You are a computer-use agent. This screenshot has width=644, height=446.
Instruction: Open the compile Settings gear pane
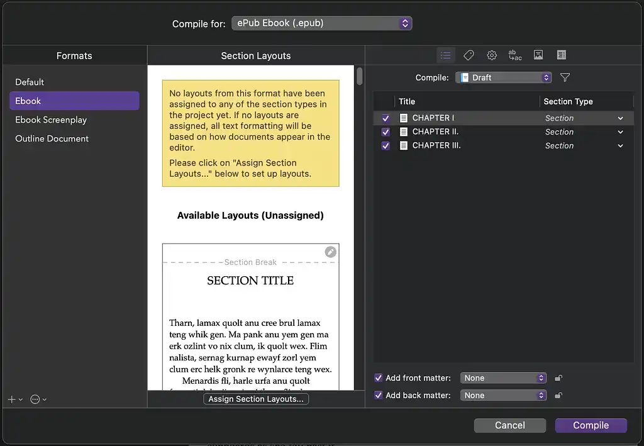491,55
